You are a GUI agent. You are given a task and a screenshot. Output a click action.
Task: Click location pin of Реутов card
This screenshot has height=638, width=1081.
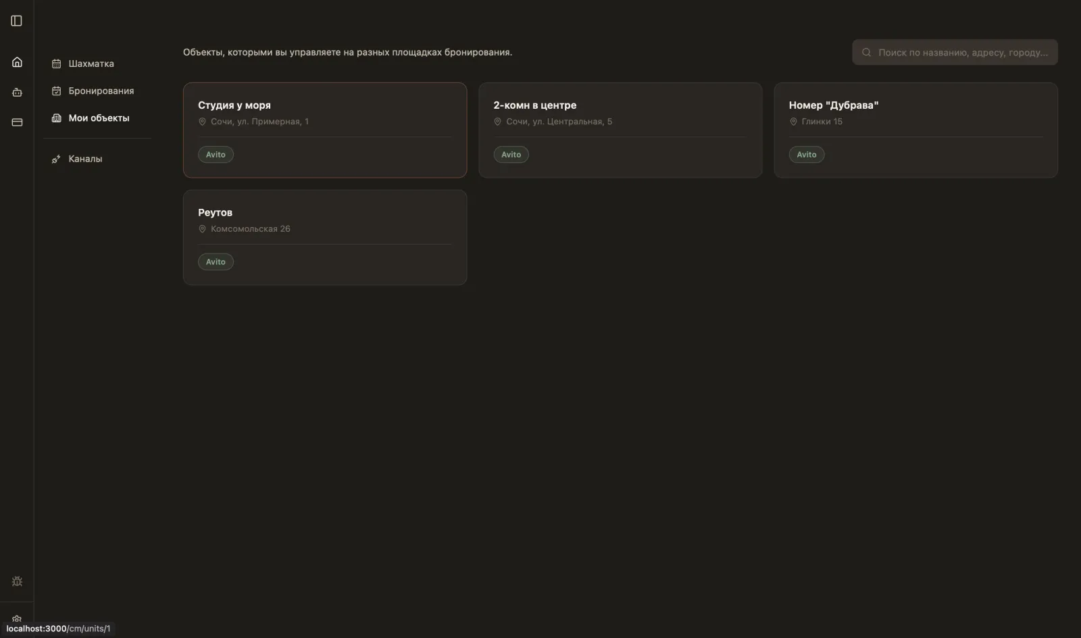[x=202, y=229]
